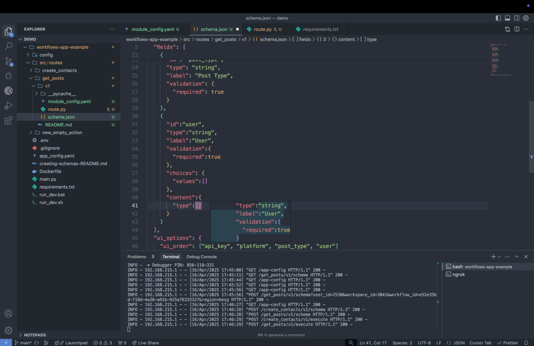Open the Search view in activity bar
Viewport: 534px width, 346px height.
tap(9, 46)
